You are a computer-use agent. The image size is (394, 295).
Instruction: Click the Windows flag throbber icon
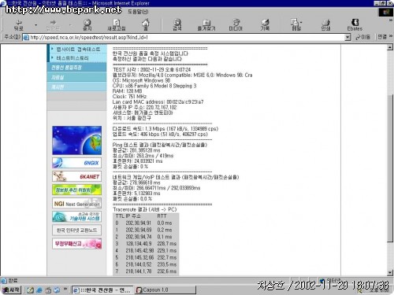385,12
